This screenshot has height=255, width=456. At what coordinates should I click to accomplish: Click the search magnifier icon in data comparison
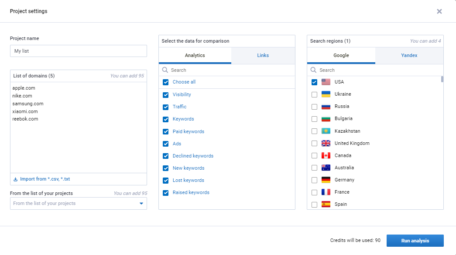165,70
